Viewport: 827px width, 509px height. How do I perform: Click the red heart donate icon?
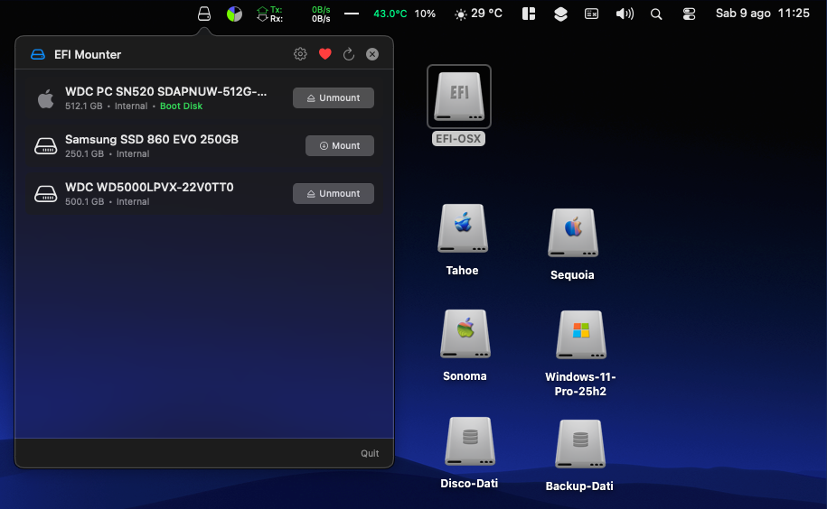(324, 53)
